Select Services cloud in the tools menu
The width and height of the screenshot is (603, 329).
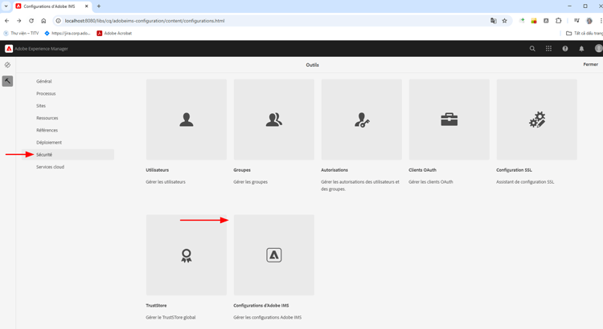point(50,167)
